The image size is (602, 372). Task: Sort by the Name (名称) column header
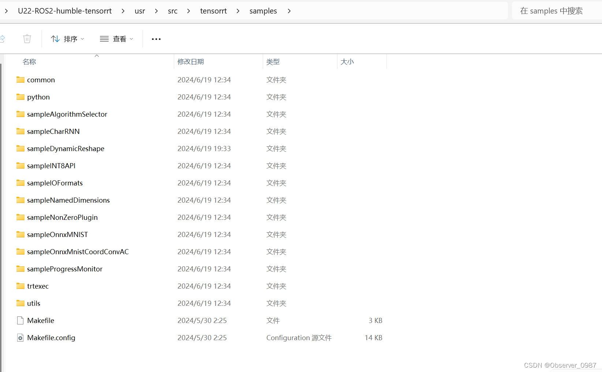pyautogui.click(x=29, y=61)
